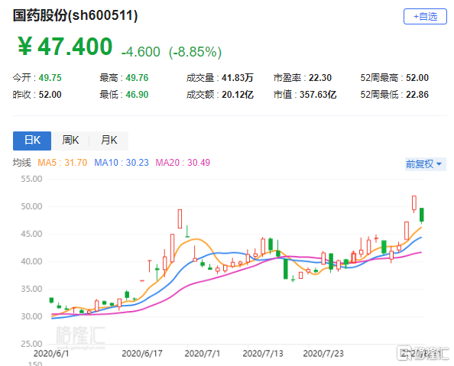Select the 52周最低 value 22.86

click(x=417, y=95)
